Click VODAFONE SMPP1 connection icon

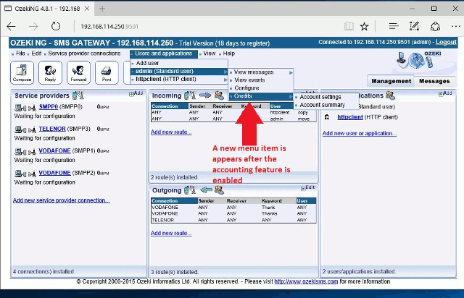click(x=25, y=151)
